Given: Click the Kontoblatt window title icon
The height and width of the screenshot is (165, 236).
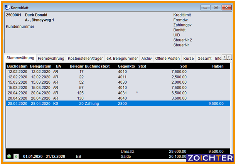Looking at the screenshot, I should tap(8, 7).
